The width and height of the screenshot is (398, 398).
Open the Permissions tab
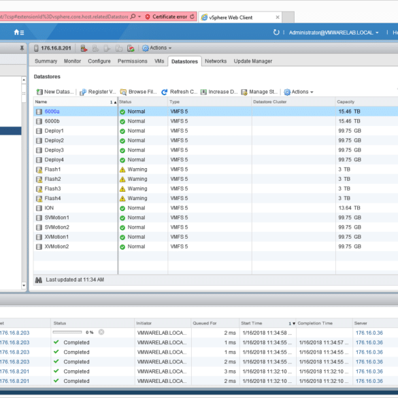[x=133, y=61]
